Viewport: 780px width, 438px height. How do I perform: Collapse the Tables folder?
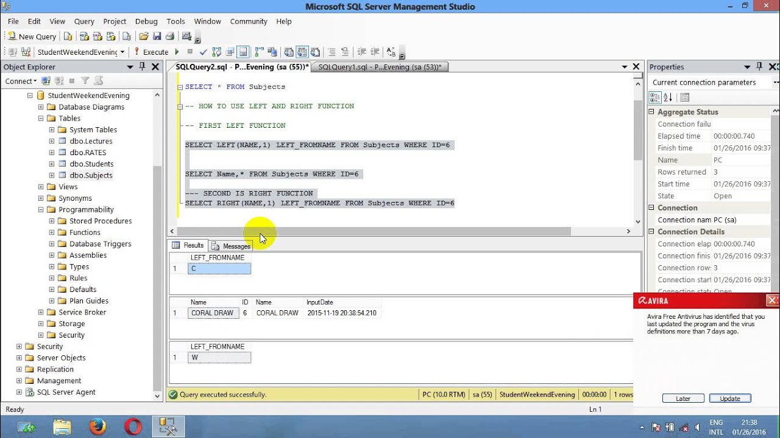coord(41,119)
